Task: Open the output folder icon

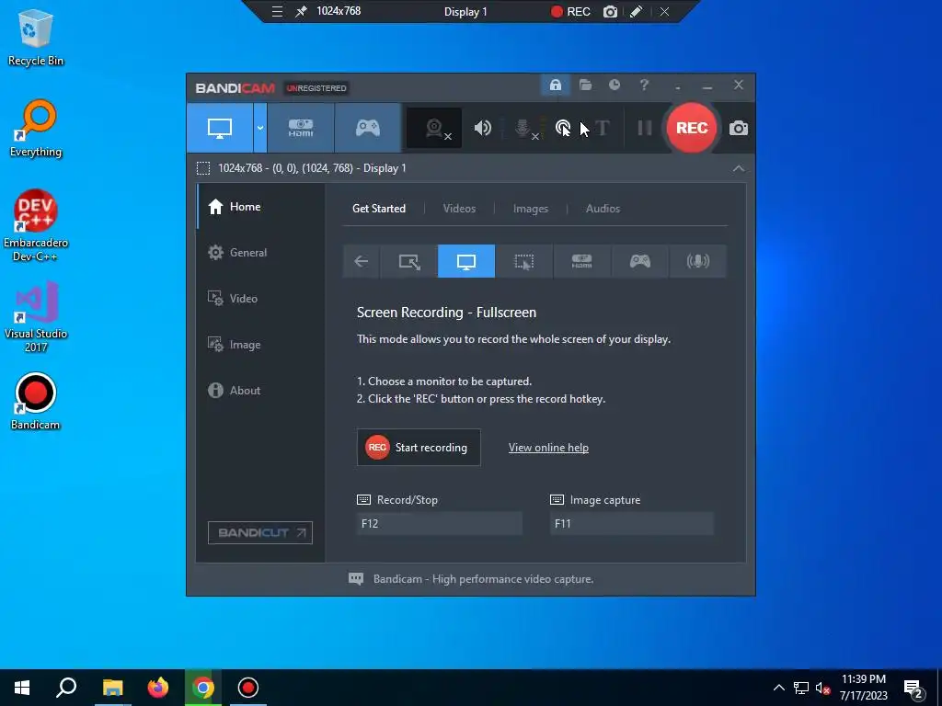Action: [x=585, y=85]
